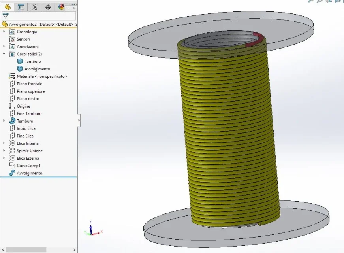Expand the Cronologia folder
This screenshot has width=344, height=253.
[4, 32]
